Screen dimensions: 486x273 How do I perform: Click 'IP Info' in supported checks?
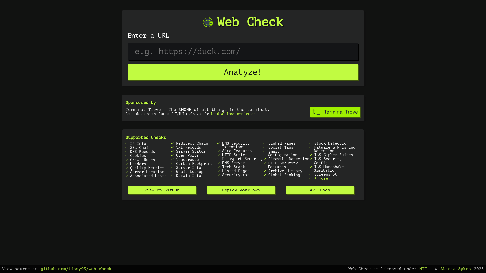(138, 144)
